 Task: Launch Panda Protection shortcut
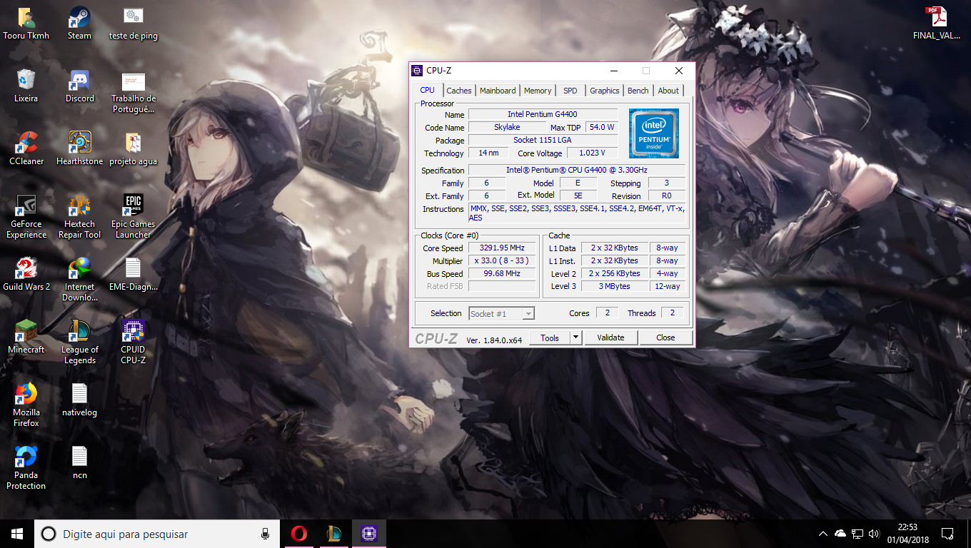point(26,467)
